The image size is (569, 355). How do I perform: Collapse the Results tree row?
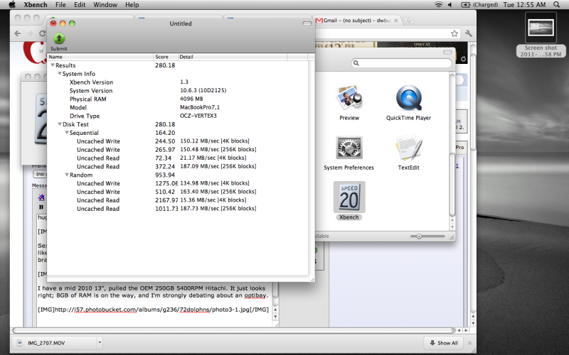[x=53, y=65]
